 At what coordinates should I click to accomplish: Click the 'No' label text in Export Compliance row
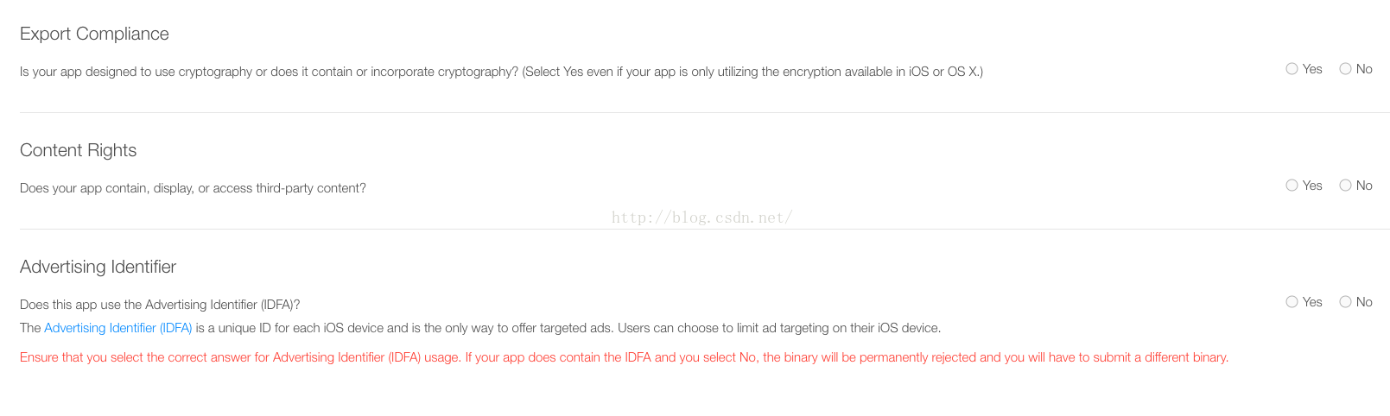1364,69
